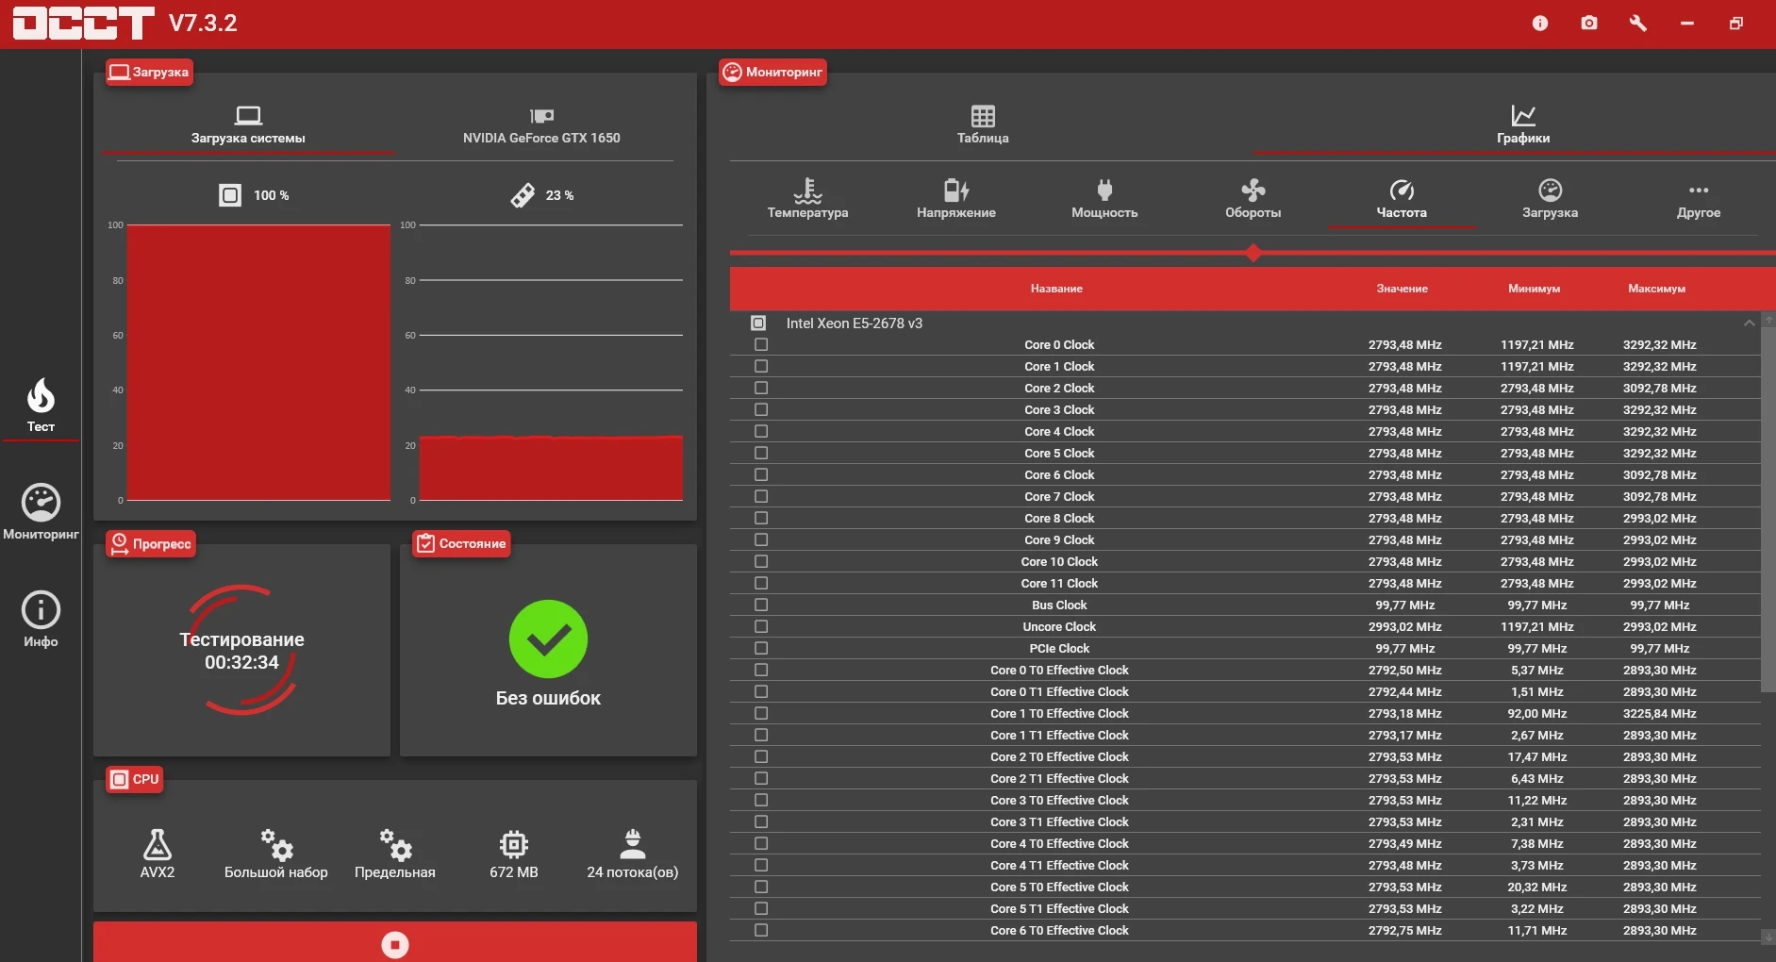Image resolution: width=1776 pixels, height=962 pixels.
Task: Show the Обороты fan speed category
Action: [1253, 199]
